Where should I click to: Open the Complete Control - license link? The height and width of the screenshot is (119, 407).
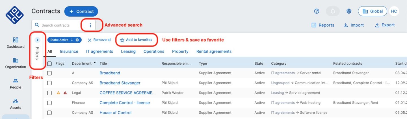125,103
